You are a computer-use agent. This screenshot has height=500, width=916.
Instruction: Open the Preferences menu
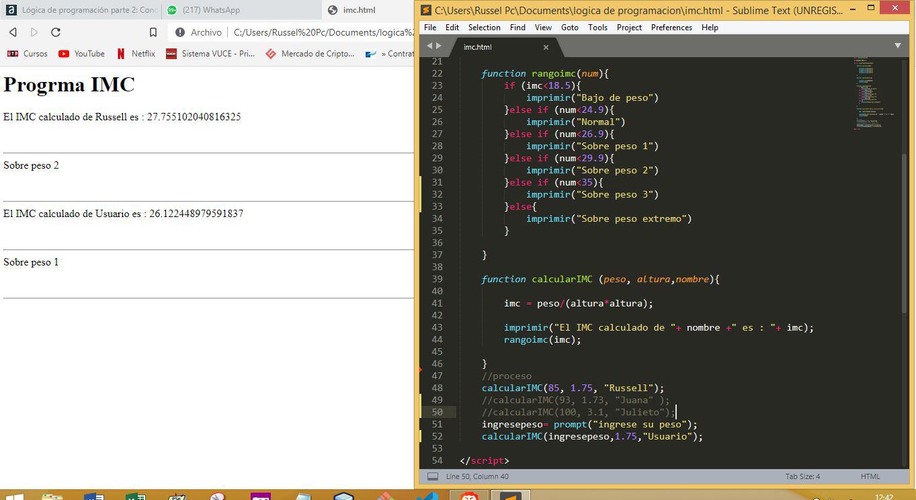(671, 28)
